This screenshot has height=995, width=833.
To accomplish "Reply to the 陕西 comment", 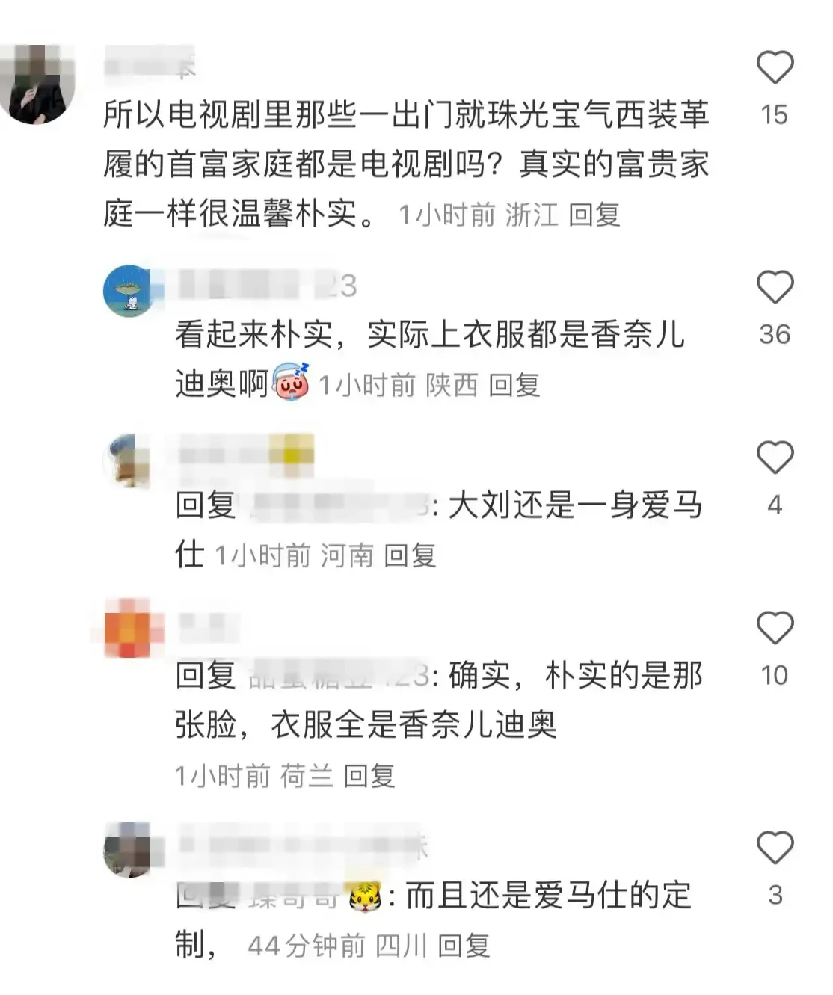I will click(x=514, y=386).
